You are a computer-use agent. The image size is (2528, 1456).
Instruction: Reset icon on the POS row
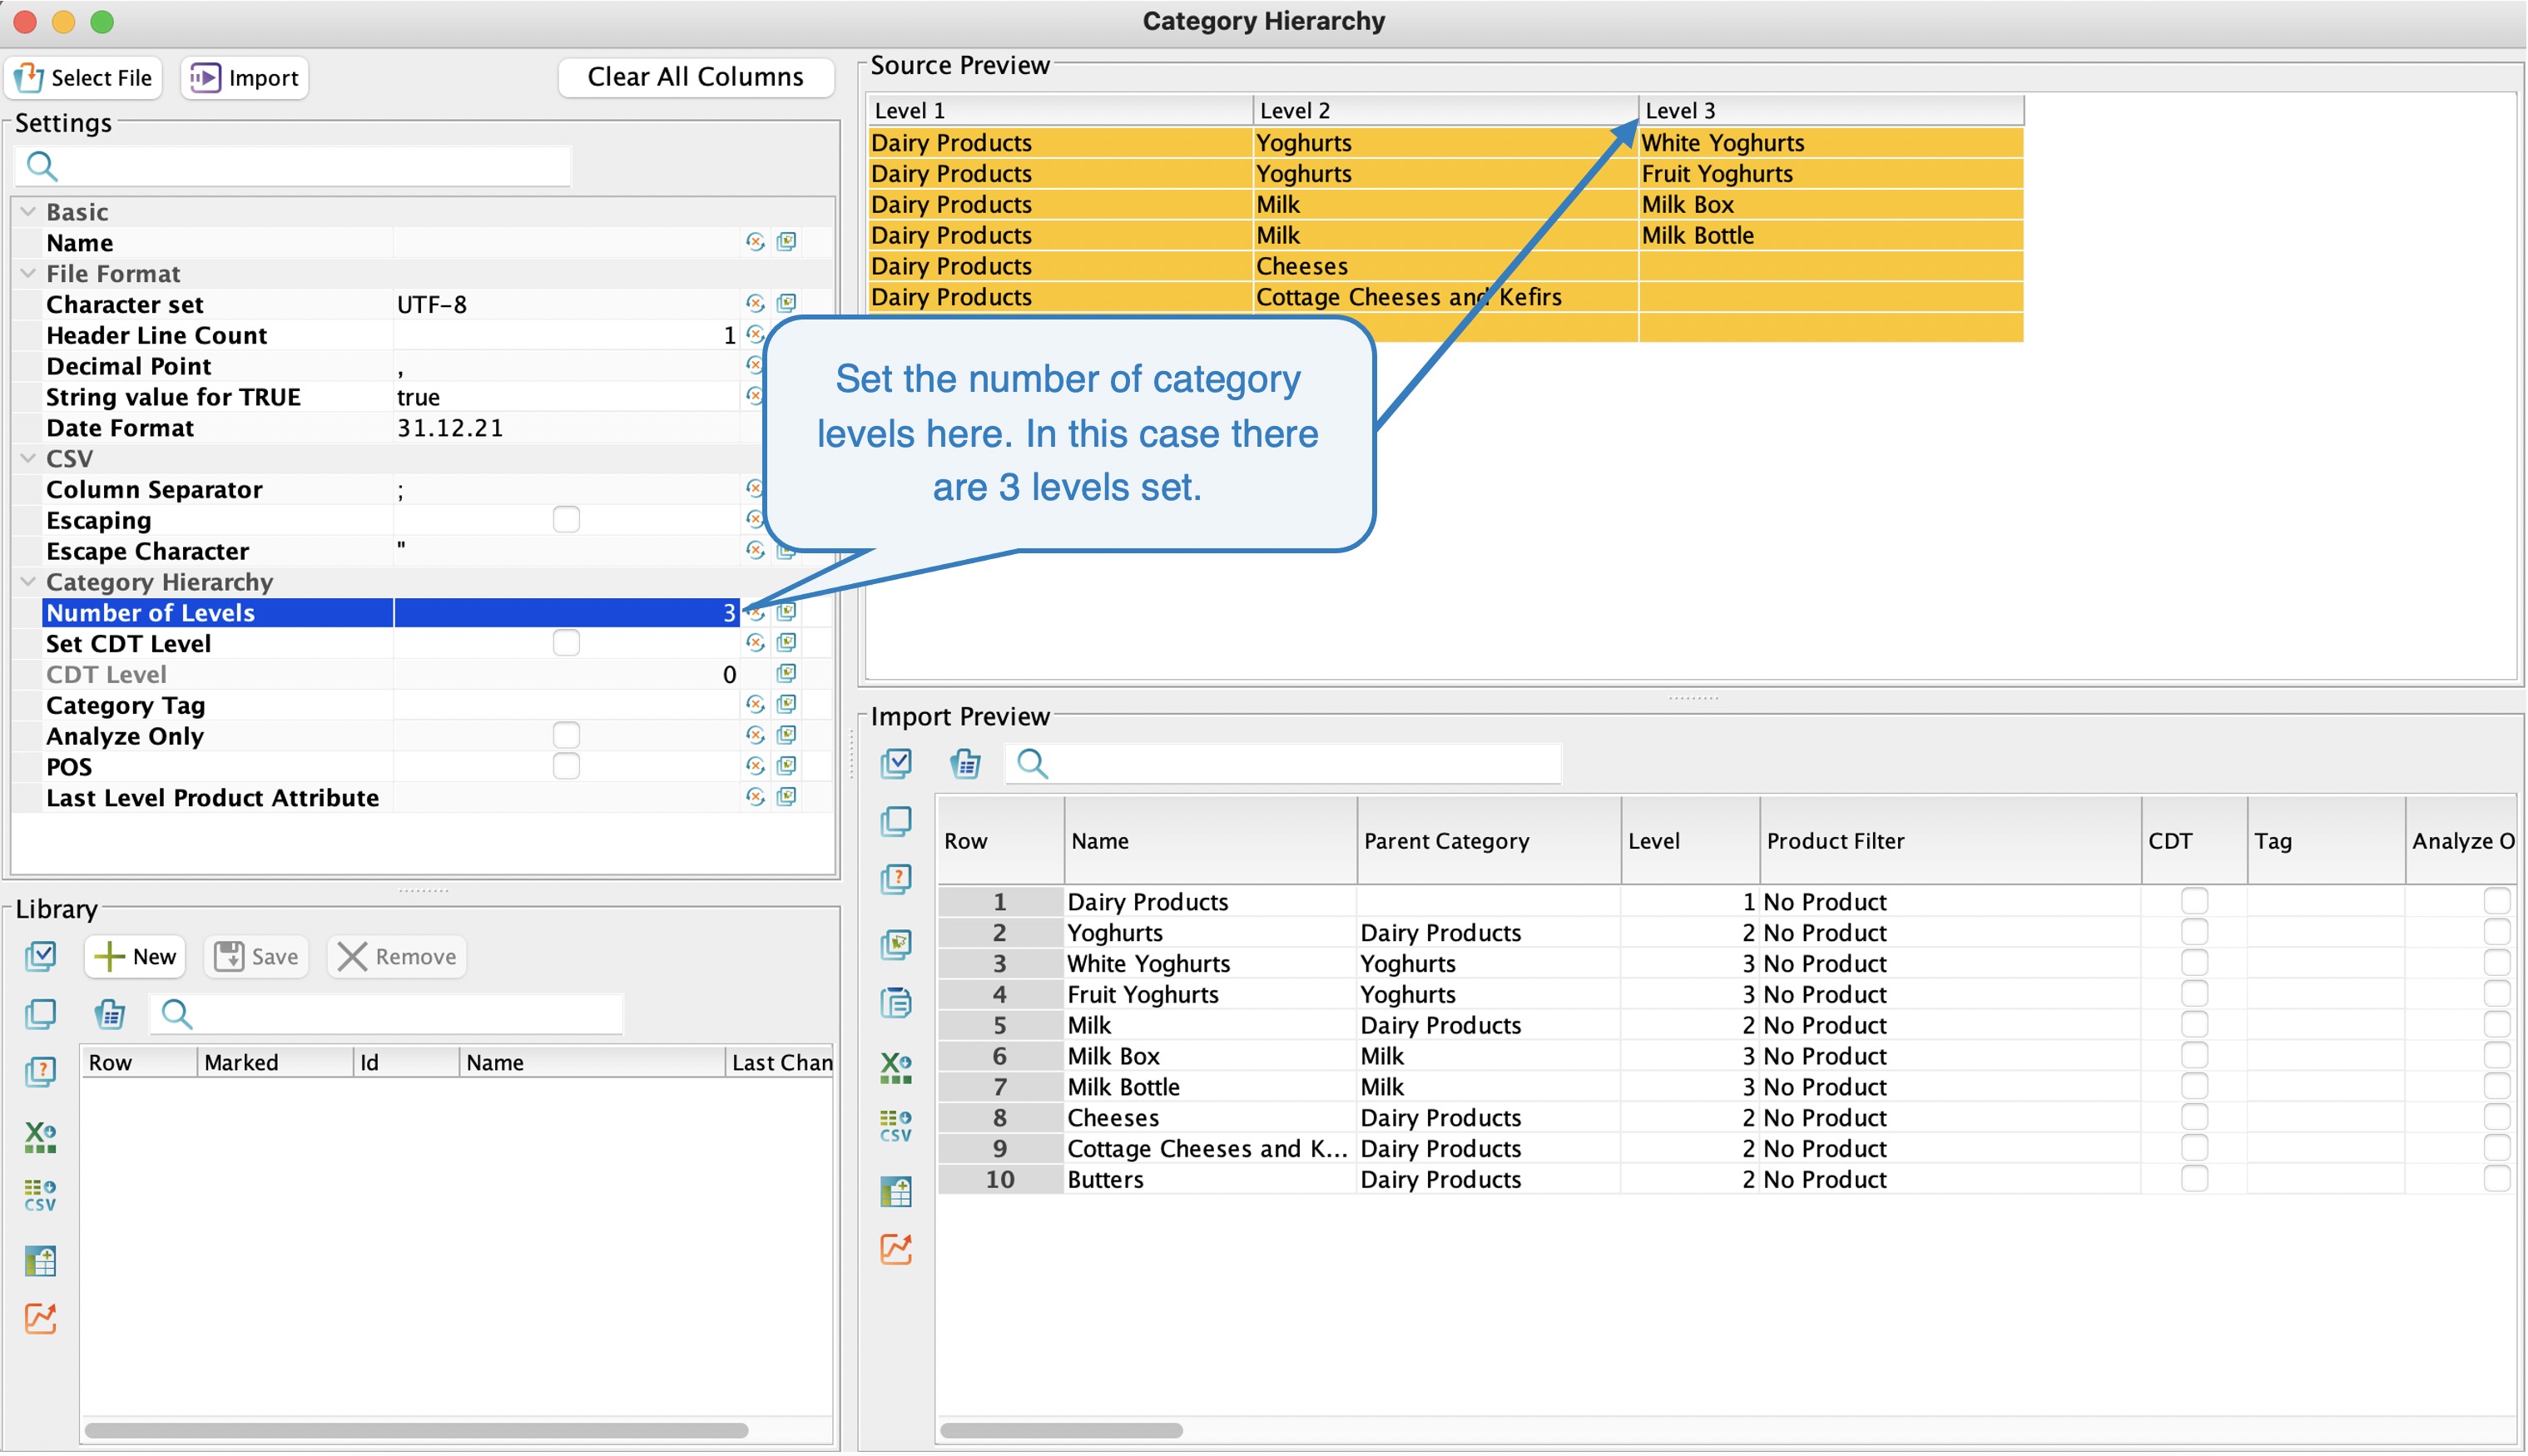[756, 765]
